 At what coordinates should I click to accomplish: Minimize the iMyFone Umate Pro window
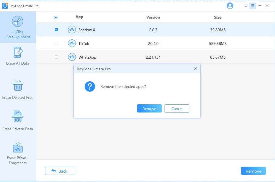[260, 6]
